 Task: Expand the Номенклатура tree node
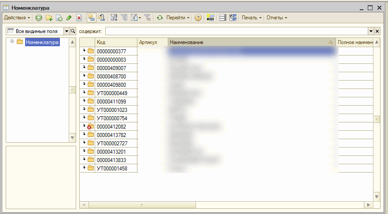pos(12,42)
